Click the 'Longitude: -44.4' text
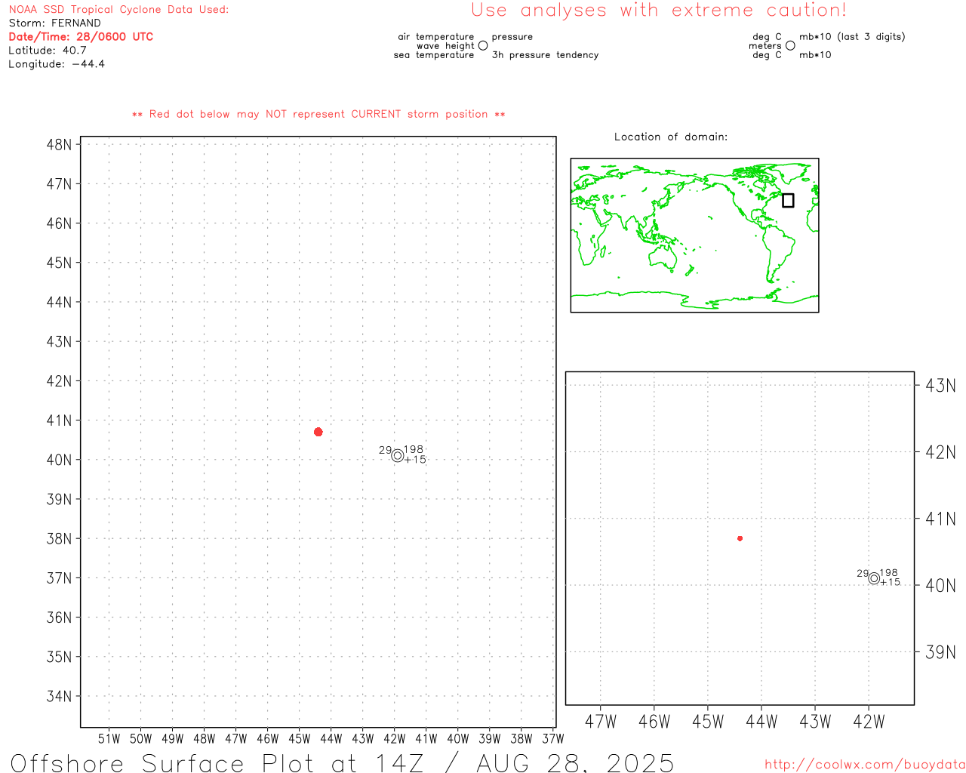This screenshot has height=773, width=966. pyautogui.click(x=57, y=64)
